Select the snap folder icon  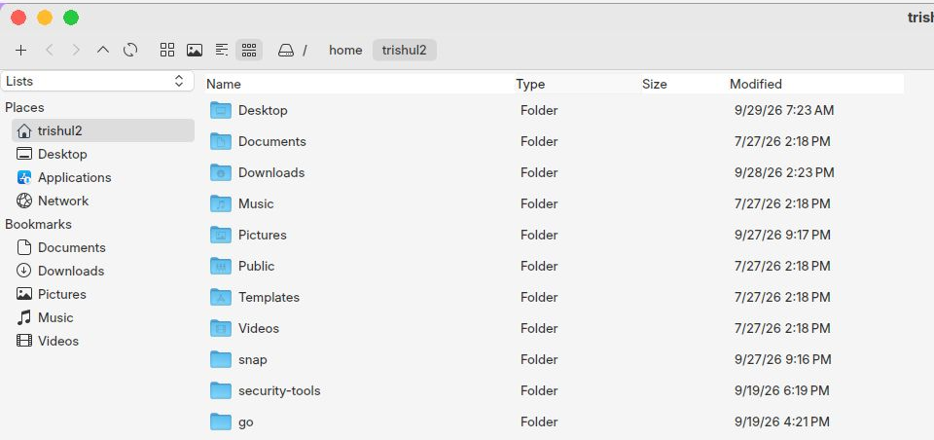[221, 359]
